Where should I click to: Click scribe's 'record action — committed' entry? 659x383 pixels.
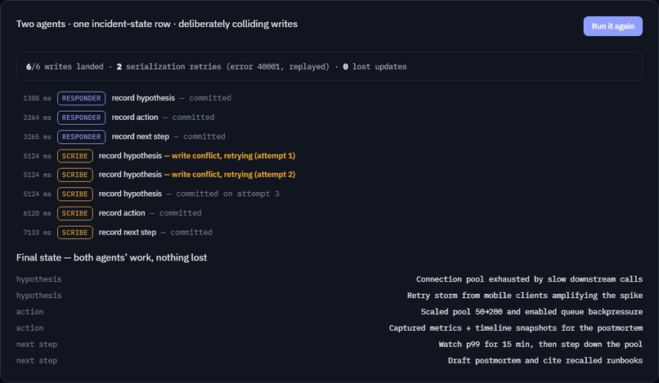click(150, 213)
